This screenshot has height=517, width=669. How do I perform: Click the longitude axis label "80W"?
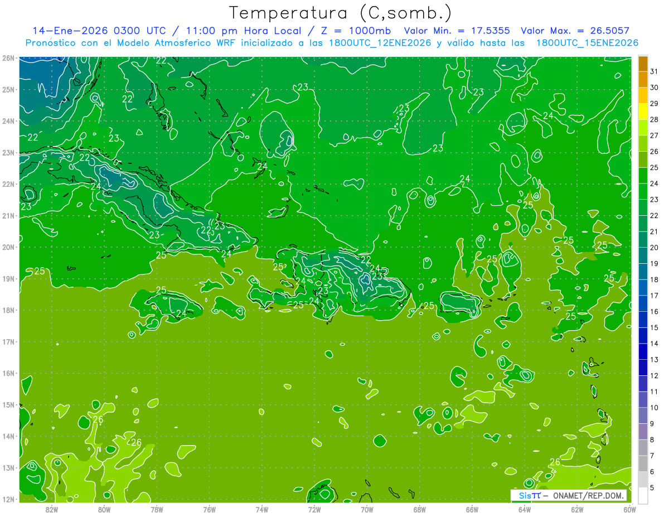pos(104,509)
